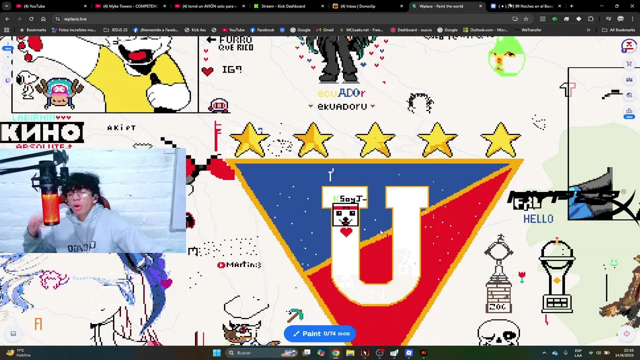Open the JESUS 23 bookmarks folder

[x=115, y=30]
